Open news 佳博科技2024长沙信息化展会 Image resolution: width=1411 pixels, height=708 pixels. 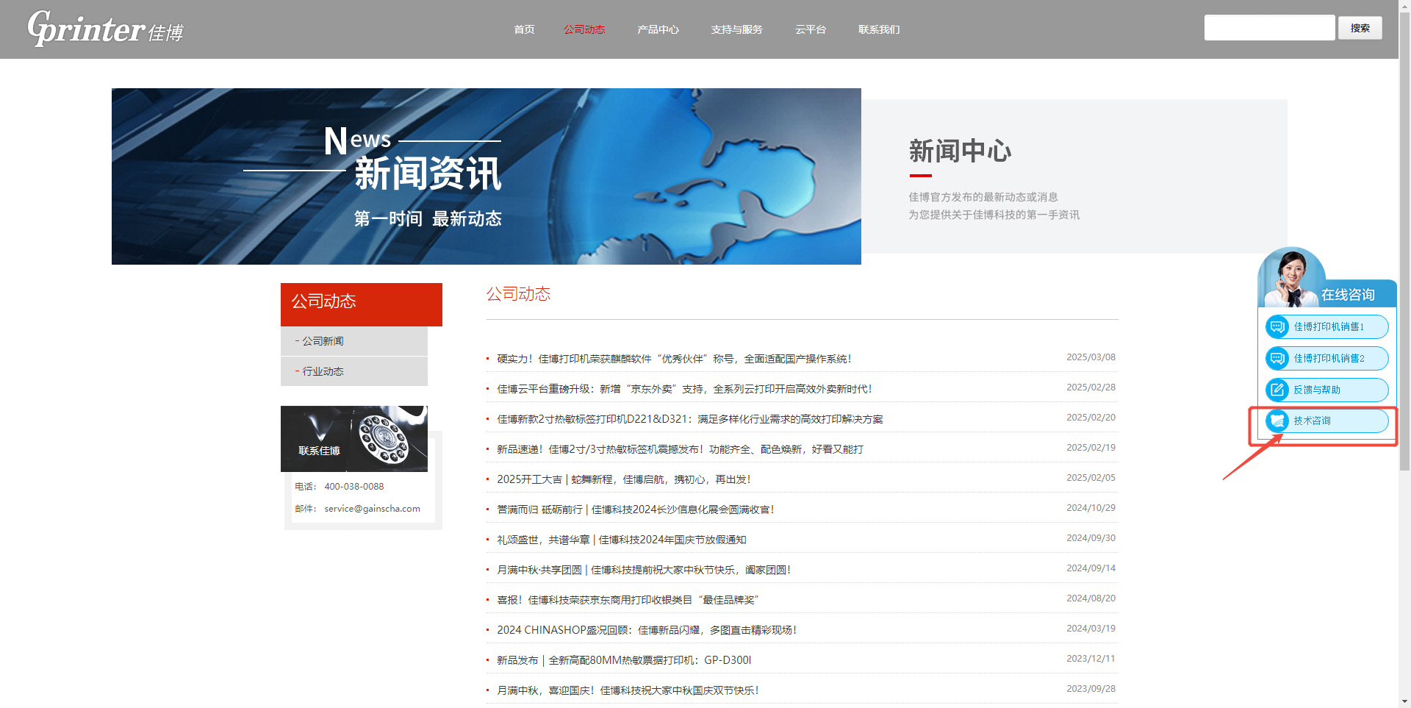(x=636, y=509)
